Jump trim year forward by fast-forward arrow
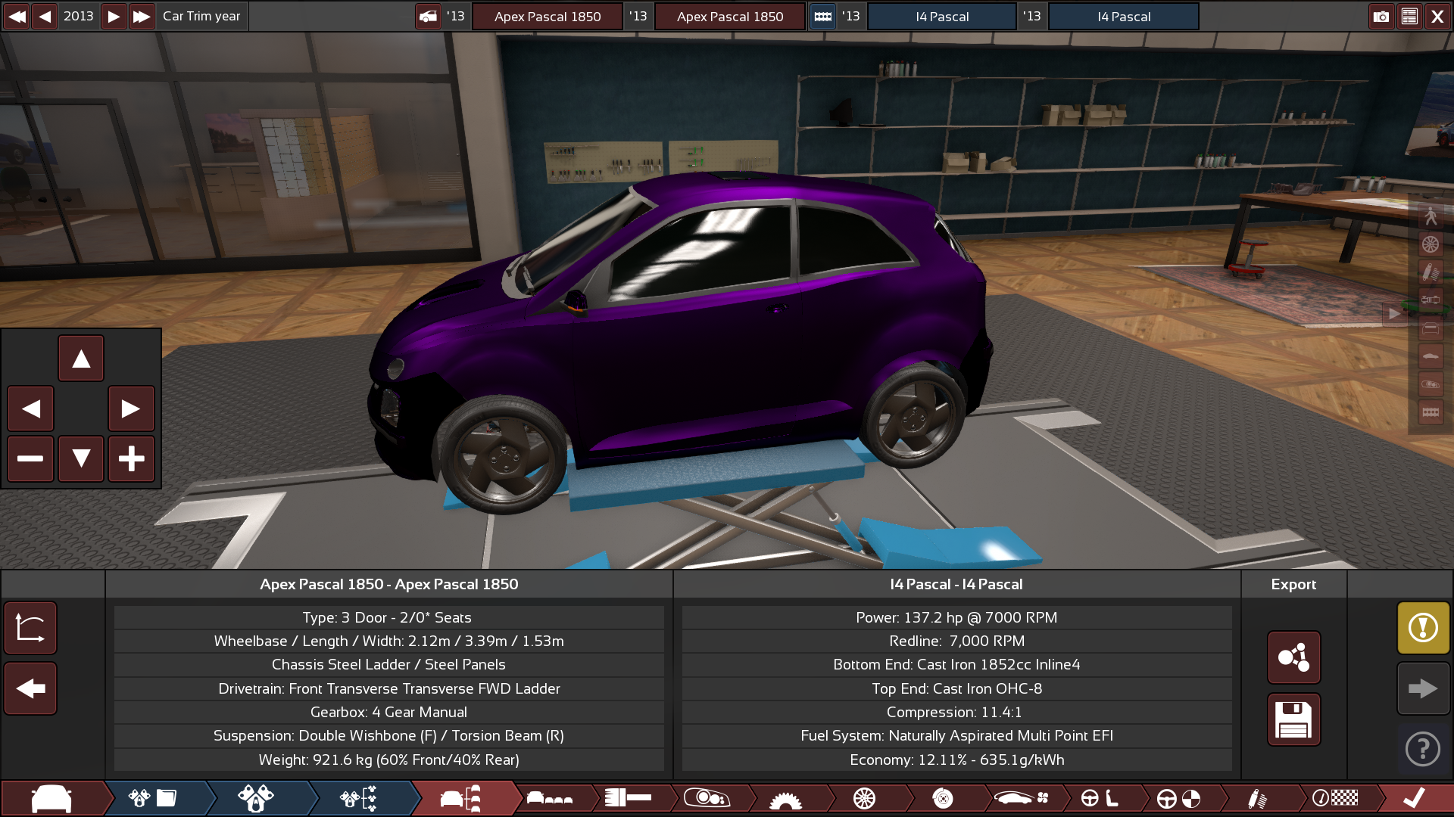This screenshot has width=1454, height=817. pyautogui.click(x=142, y=16)
